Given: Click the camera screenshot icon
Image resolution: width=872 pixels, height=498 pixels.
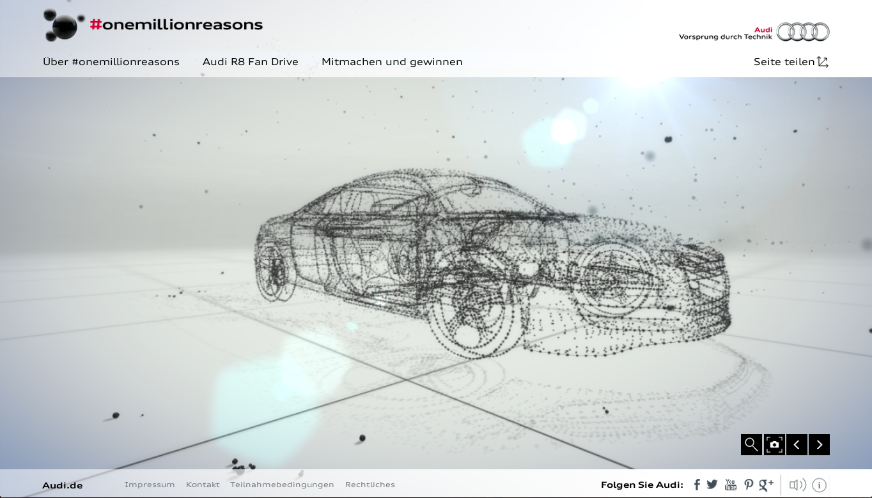Looking at the screenshot, I should pyautogui.click(x=774, y=444).
